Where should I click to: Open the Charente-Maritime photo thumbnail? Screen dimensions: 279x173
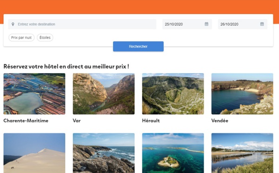tap(34, 94)
